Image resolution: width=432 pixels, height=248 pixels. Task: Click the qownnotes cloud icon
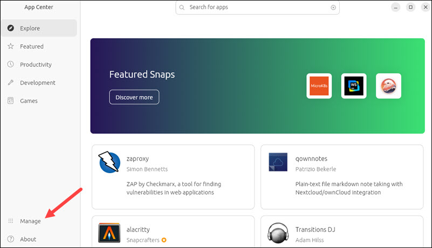[278, 162]
